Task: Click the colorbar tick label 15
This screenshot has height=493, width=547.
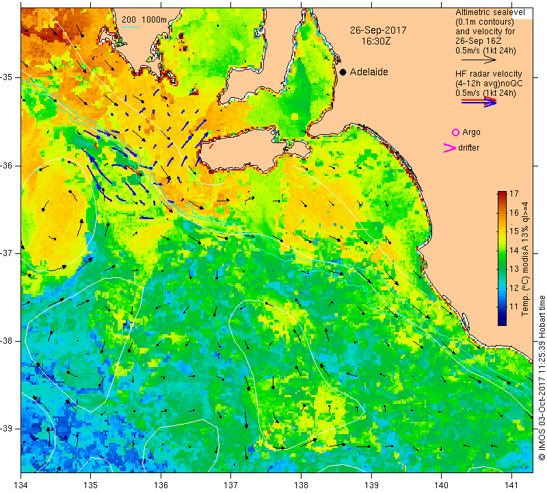Action: click(x=514, y=231)
